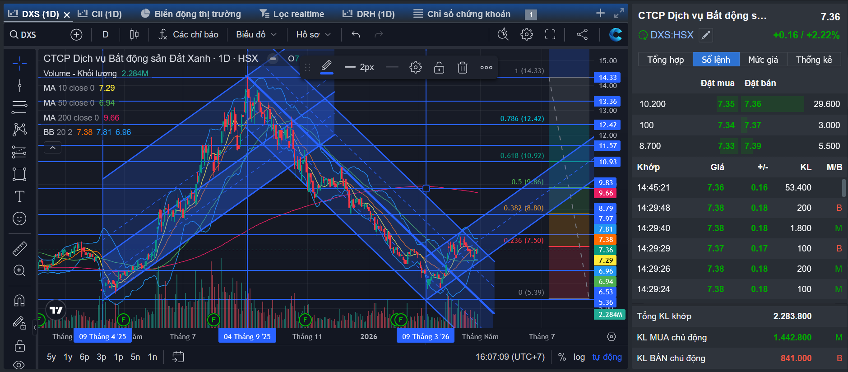Switch to the DRH (1D) tab
848x372 pixels.
tap(369, 14)
